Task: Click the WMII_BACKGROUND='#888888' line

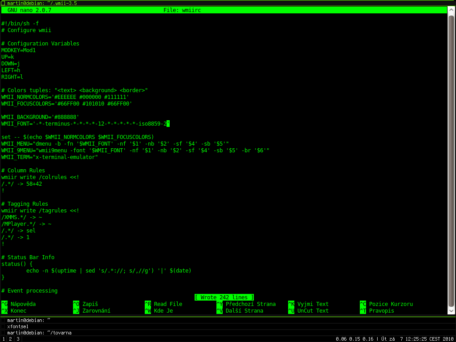Action: 40,117
